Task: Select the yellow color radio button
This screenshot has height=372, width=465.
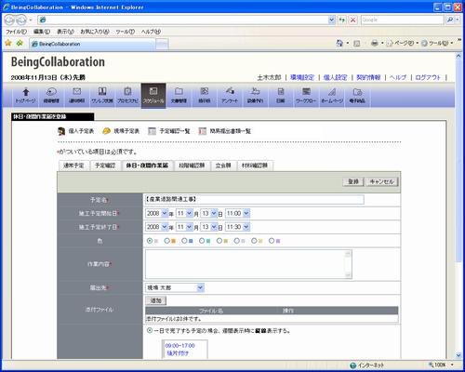Action: click(219, 241)
